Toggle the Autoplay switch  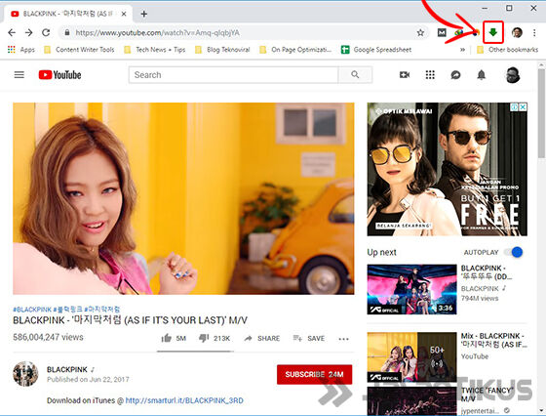(x=514, y=252)
